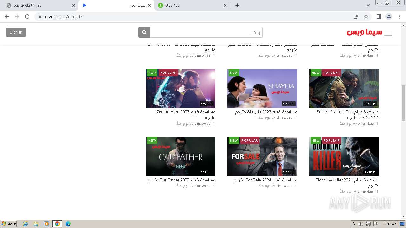Click cimawbas author under Shayda

click(x=284, y=117)
